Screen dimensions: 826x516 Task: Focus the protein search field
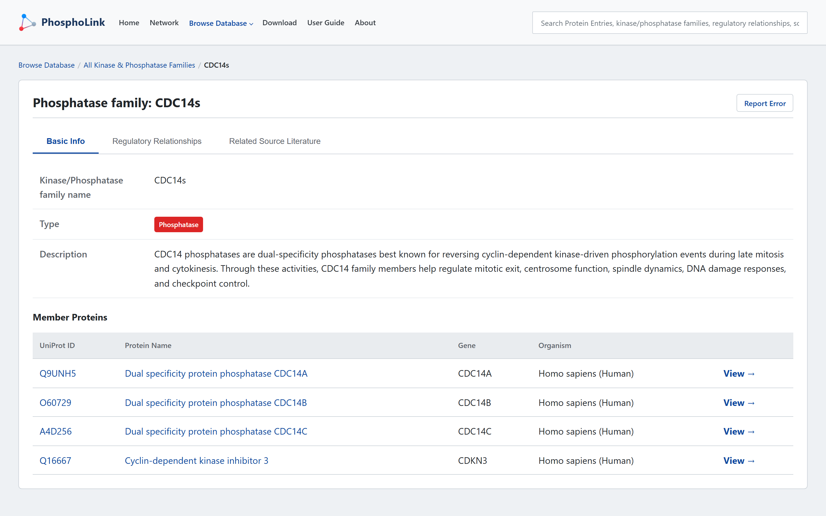[x=670, y=23]
